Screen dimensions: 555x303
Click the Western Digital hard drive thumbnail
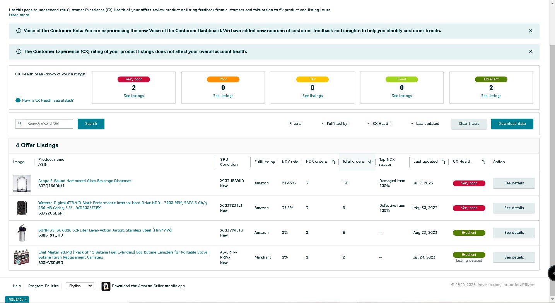(x=22, y=208)
